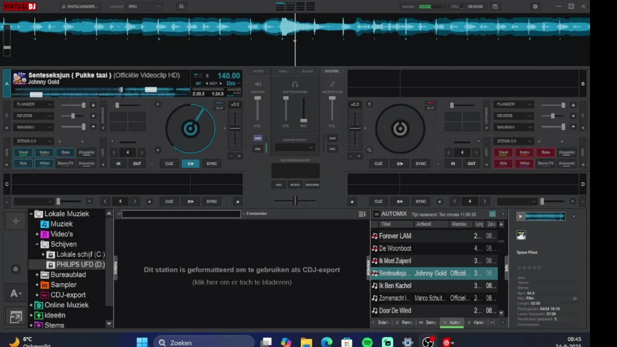Viewport: 617px width, 347px height.
Task: Open the Sidelist tab in side panel
Action: tap(381, 322)
